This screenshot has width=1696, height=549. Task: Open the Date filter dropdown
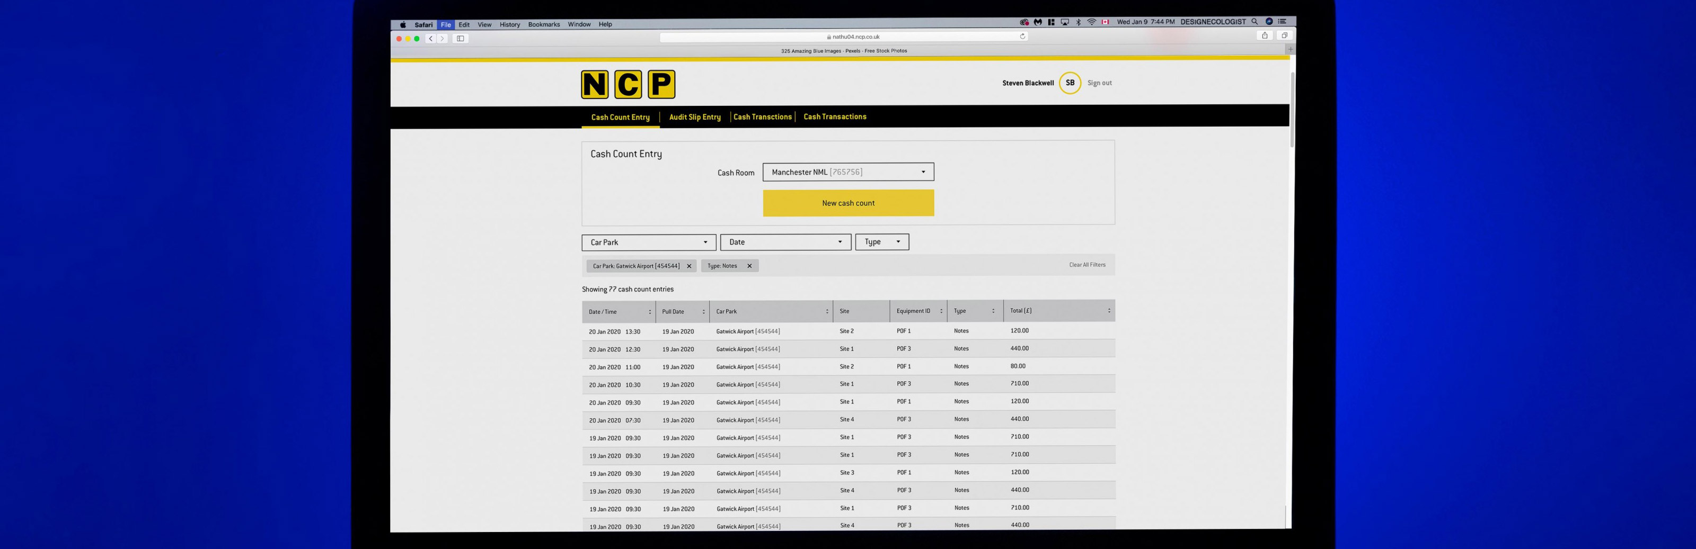click(x=785, y=242)
